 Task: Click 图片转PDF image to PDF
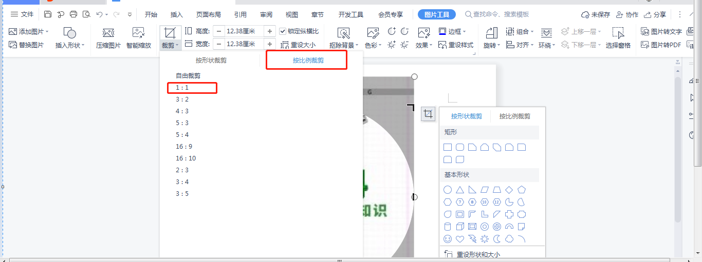coord(661,45)
